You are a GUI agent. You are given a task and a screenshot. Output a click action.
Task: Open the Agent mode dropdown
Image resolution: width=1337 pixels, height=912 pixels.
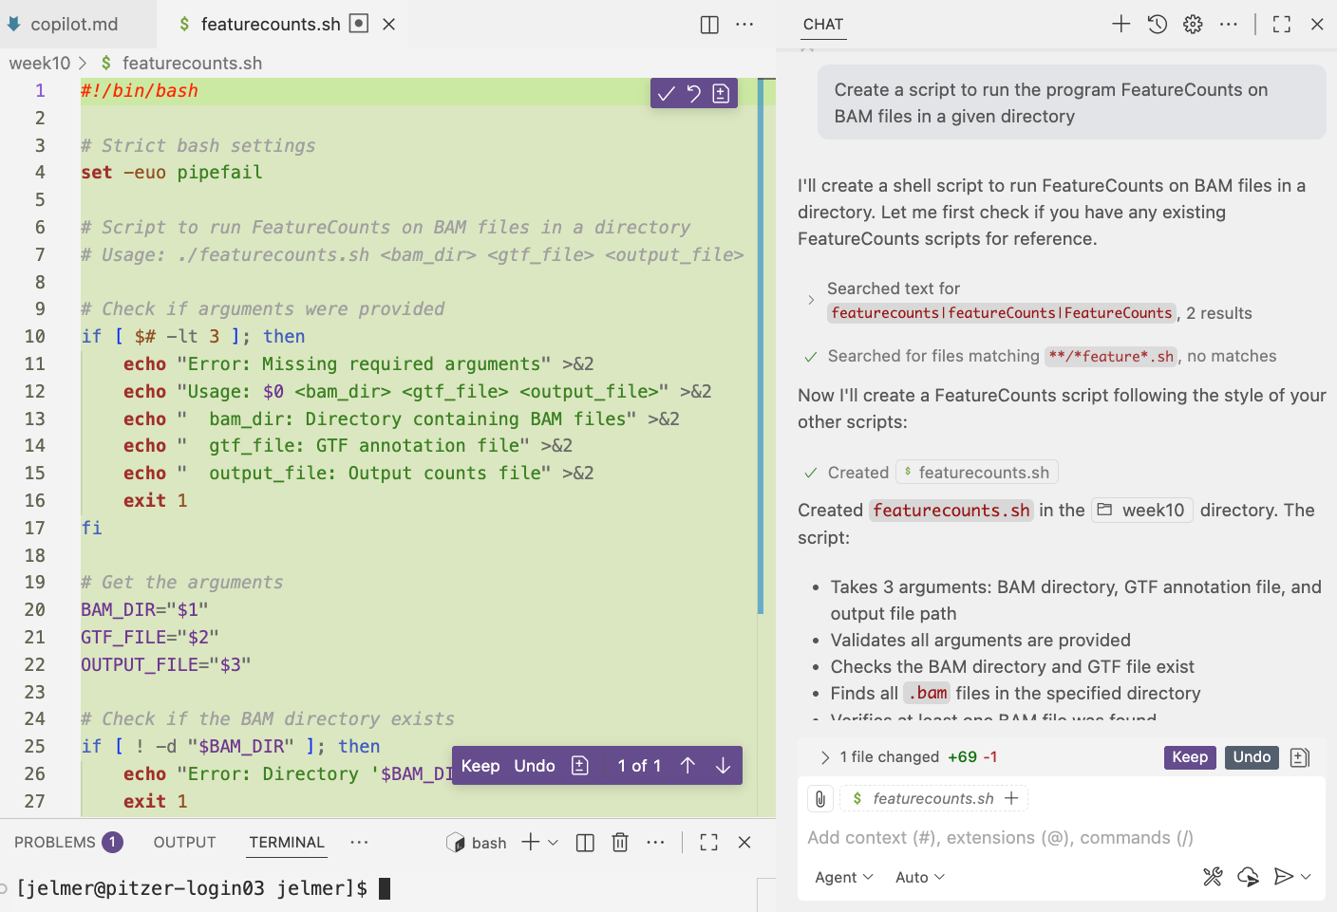pyautogui.click(x=842, y=877)
